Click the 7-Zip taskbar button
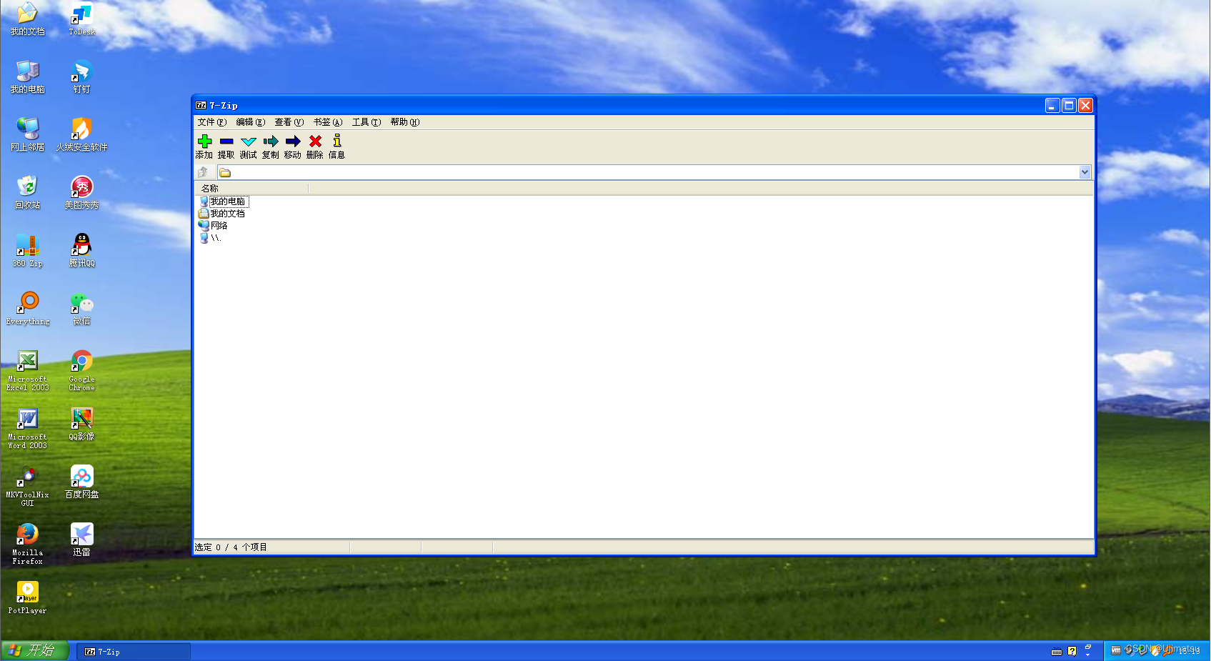 pyautogui.click(x=134, y=651)
